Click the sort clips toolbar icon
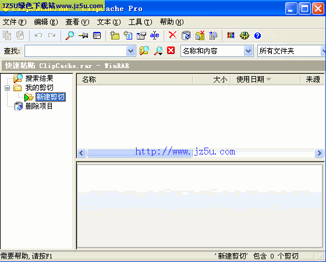Screen dimensions: 326x262 click(213, 35)
